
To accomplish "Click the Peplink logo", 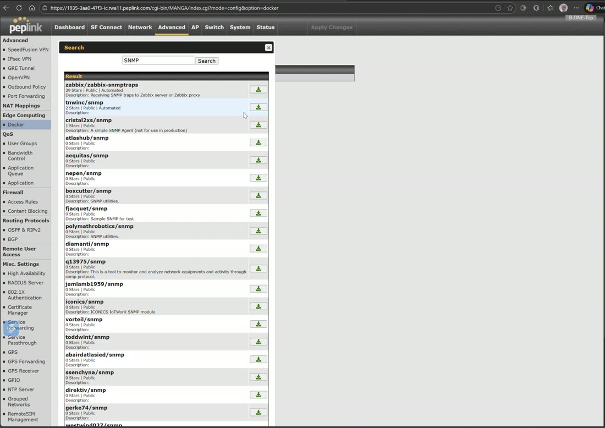I will [25, 25].
